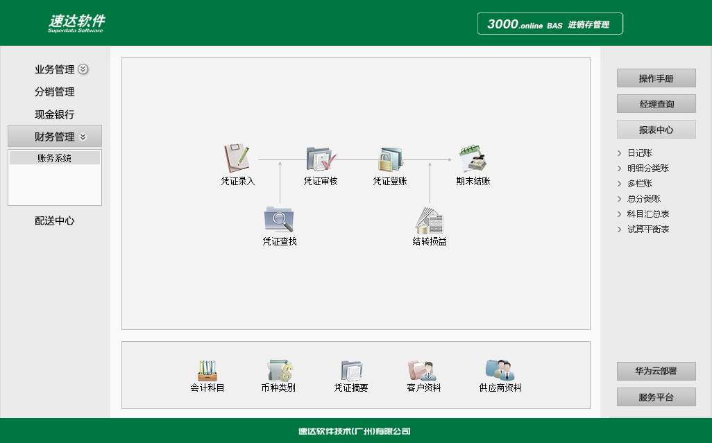Open the 账务系统 module
The height and width of the screenshot is (443, 712).
click(53, 157)
